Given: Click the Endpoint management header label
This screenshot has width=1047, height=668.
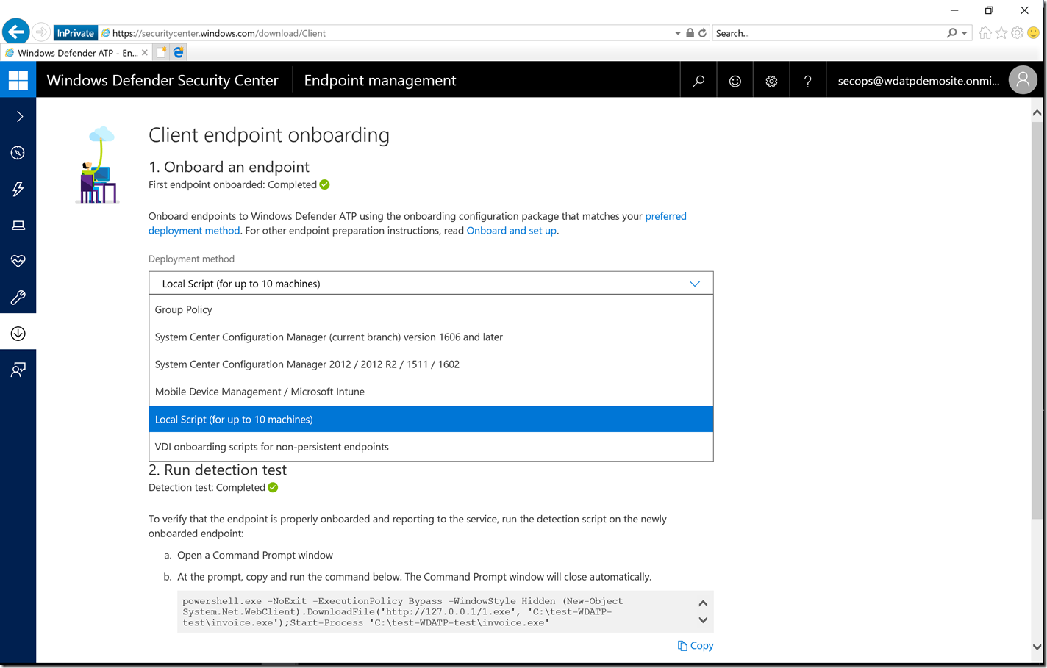Looking at the screenshot, I should [380, 81].
